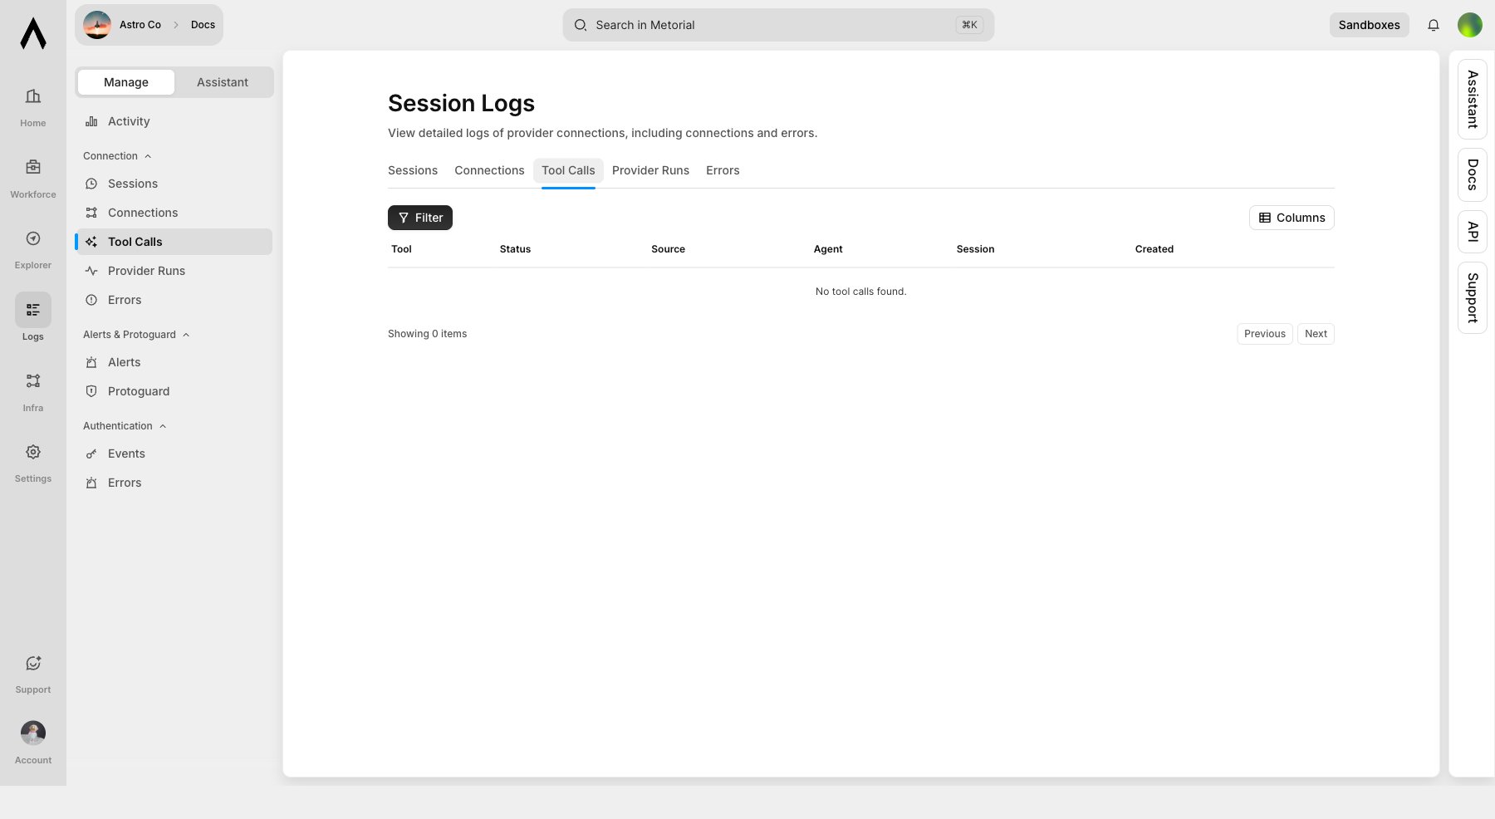Click the Events key icon
This screenshot has width=1495, height=819.
(91, 454)
